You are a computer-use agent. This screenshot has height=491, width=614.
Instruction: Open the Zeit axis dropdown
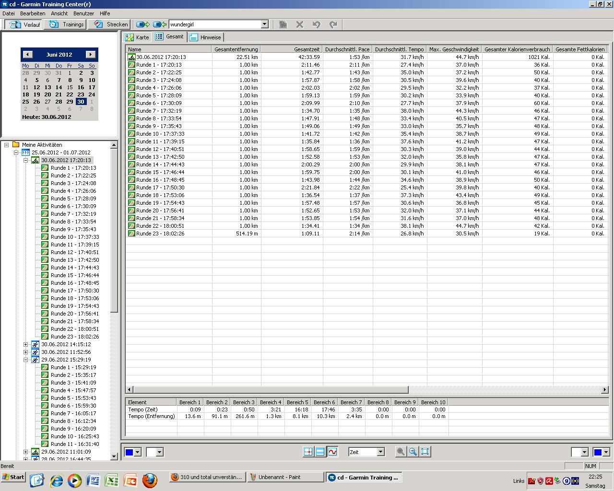pyautogui.click(x=380, y=452)
